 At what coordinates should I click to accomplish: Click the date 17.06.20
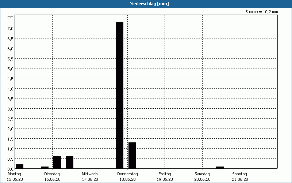[90, 179]
